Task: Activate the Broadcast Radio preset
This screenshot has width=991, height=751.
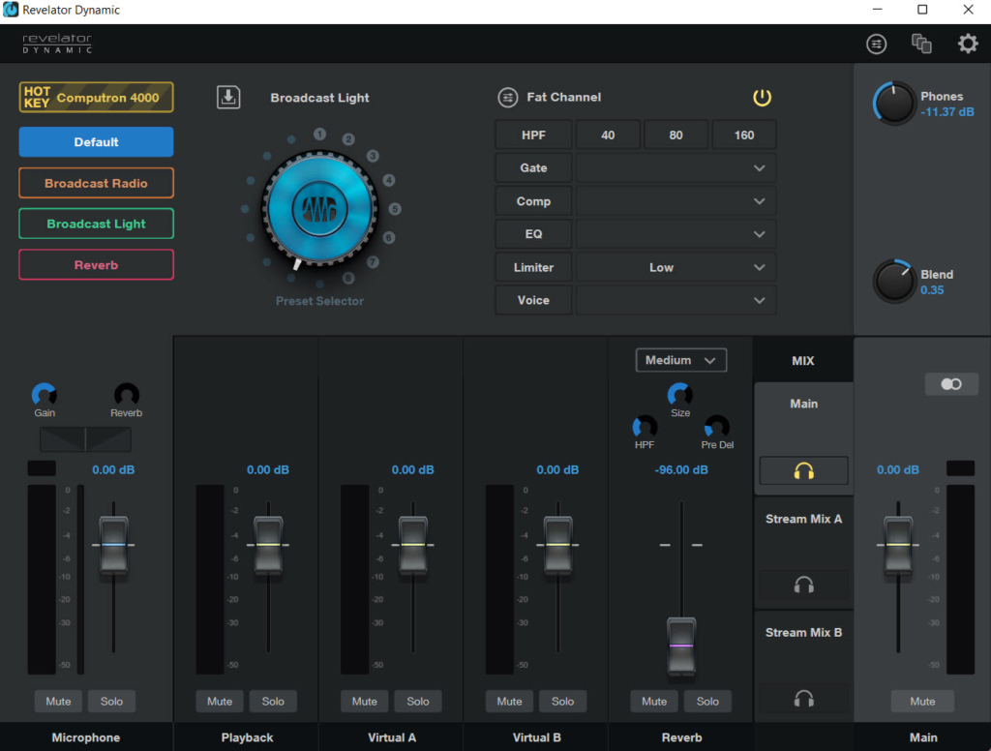Action: (96, 183)
